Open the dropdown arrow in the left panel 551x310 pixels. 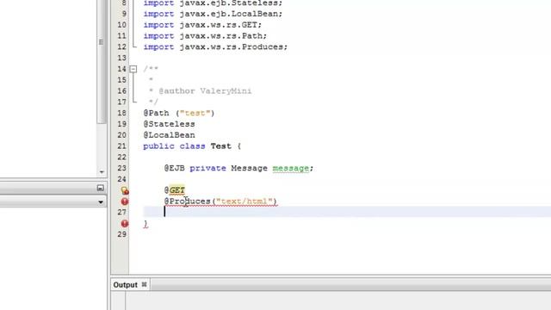click(x=101, y=202)
